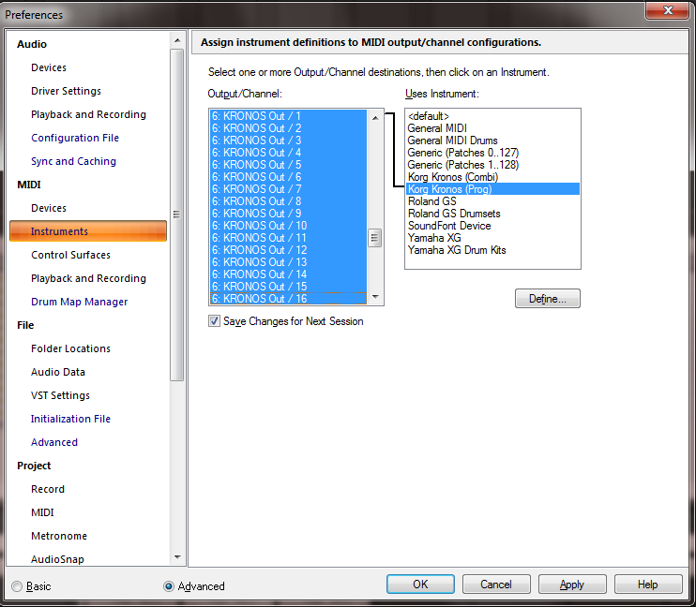Click the category list scrollbar thumb
Viewport: 696px width, 607px height.
click(176, 215)
